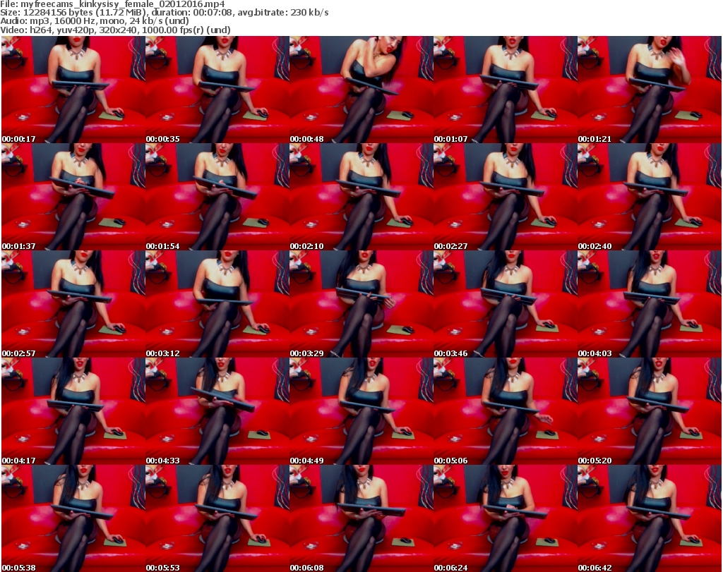Image resolution: width=723 pixels, height=572 pixels.
Task: Choose the thumbnail stamped 00:04:33
Action: [x=217, y=411]
